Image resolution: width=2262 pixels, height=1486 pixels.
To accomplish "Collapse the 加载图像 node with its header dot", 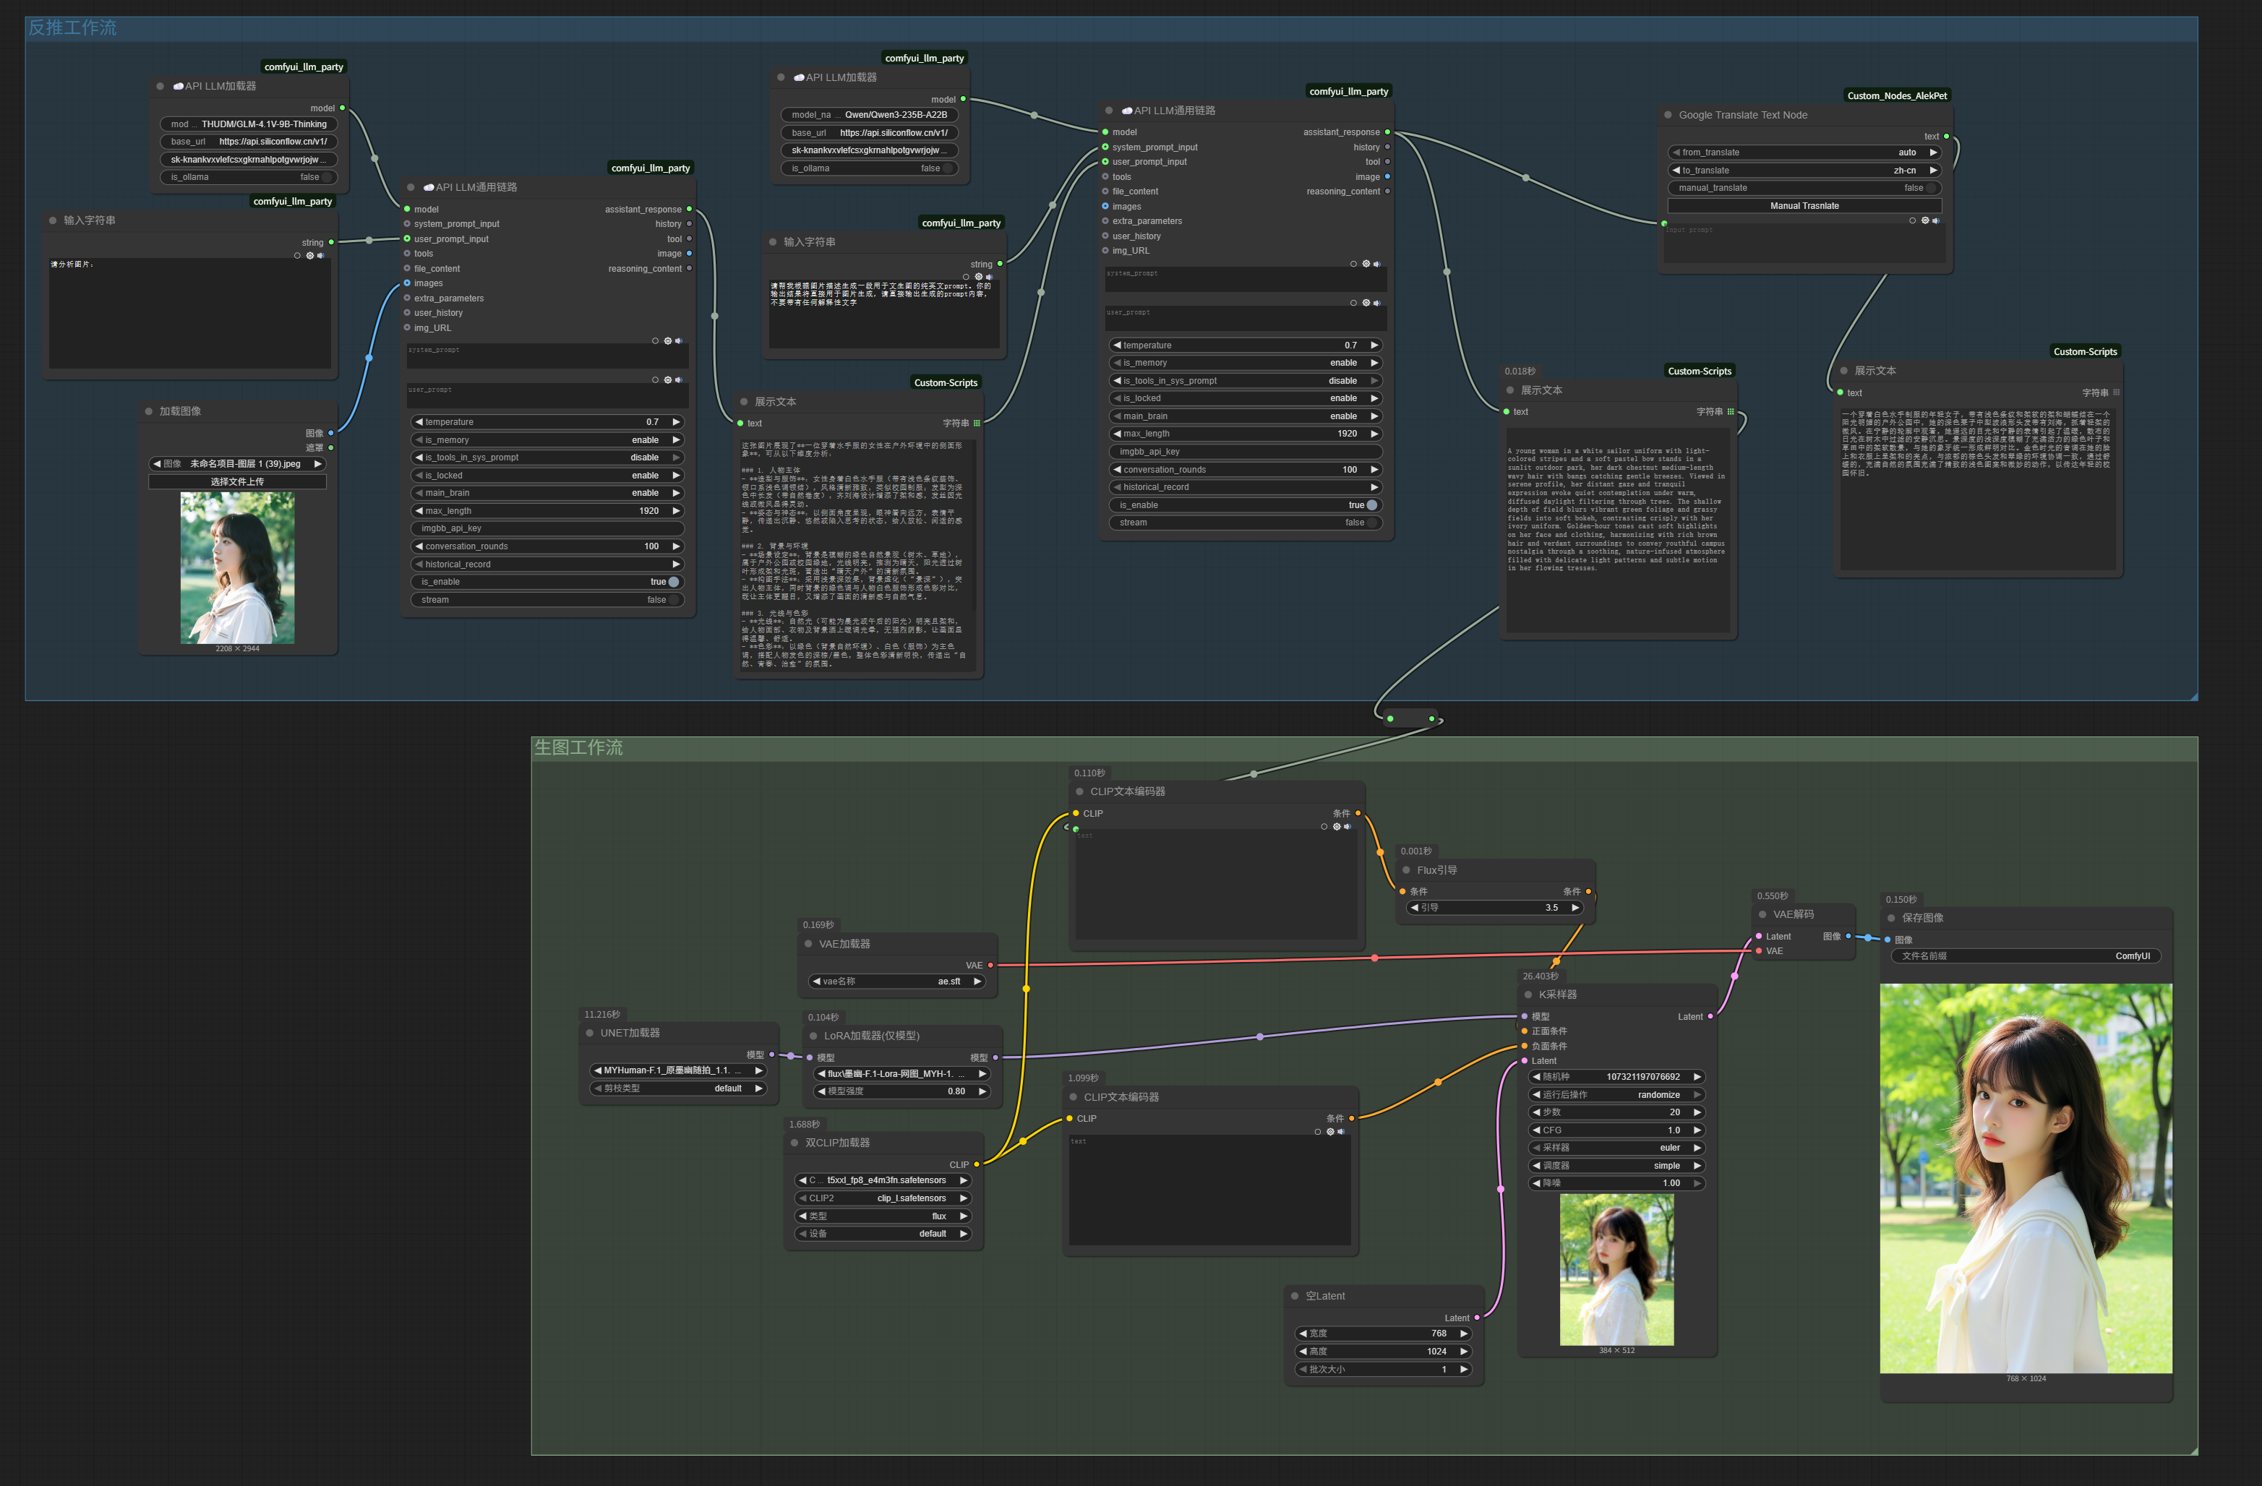I will pyautogui.click(x=148, y=411).
